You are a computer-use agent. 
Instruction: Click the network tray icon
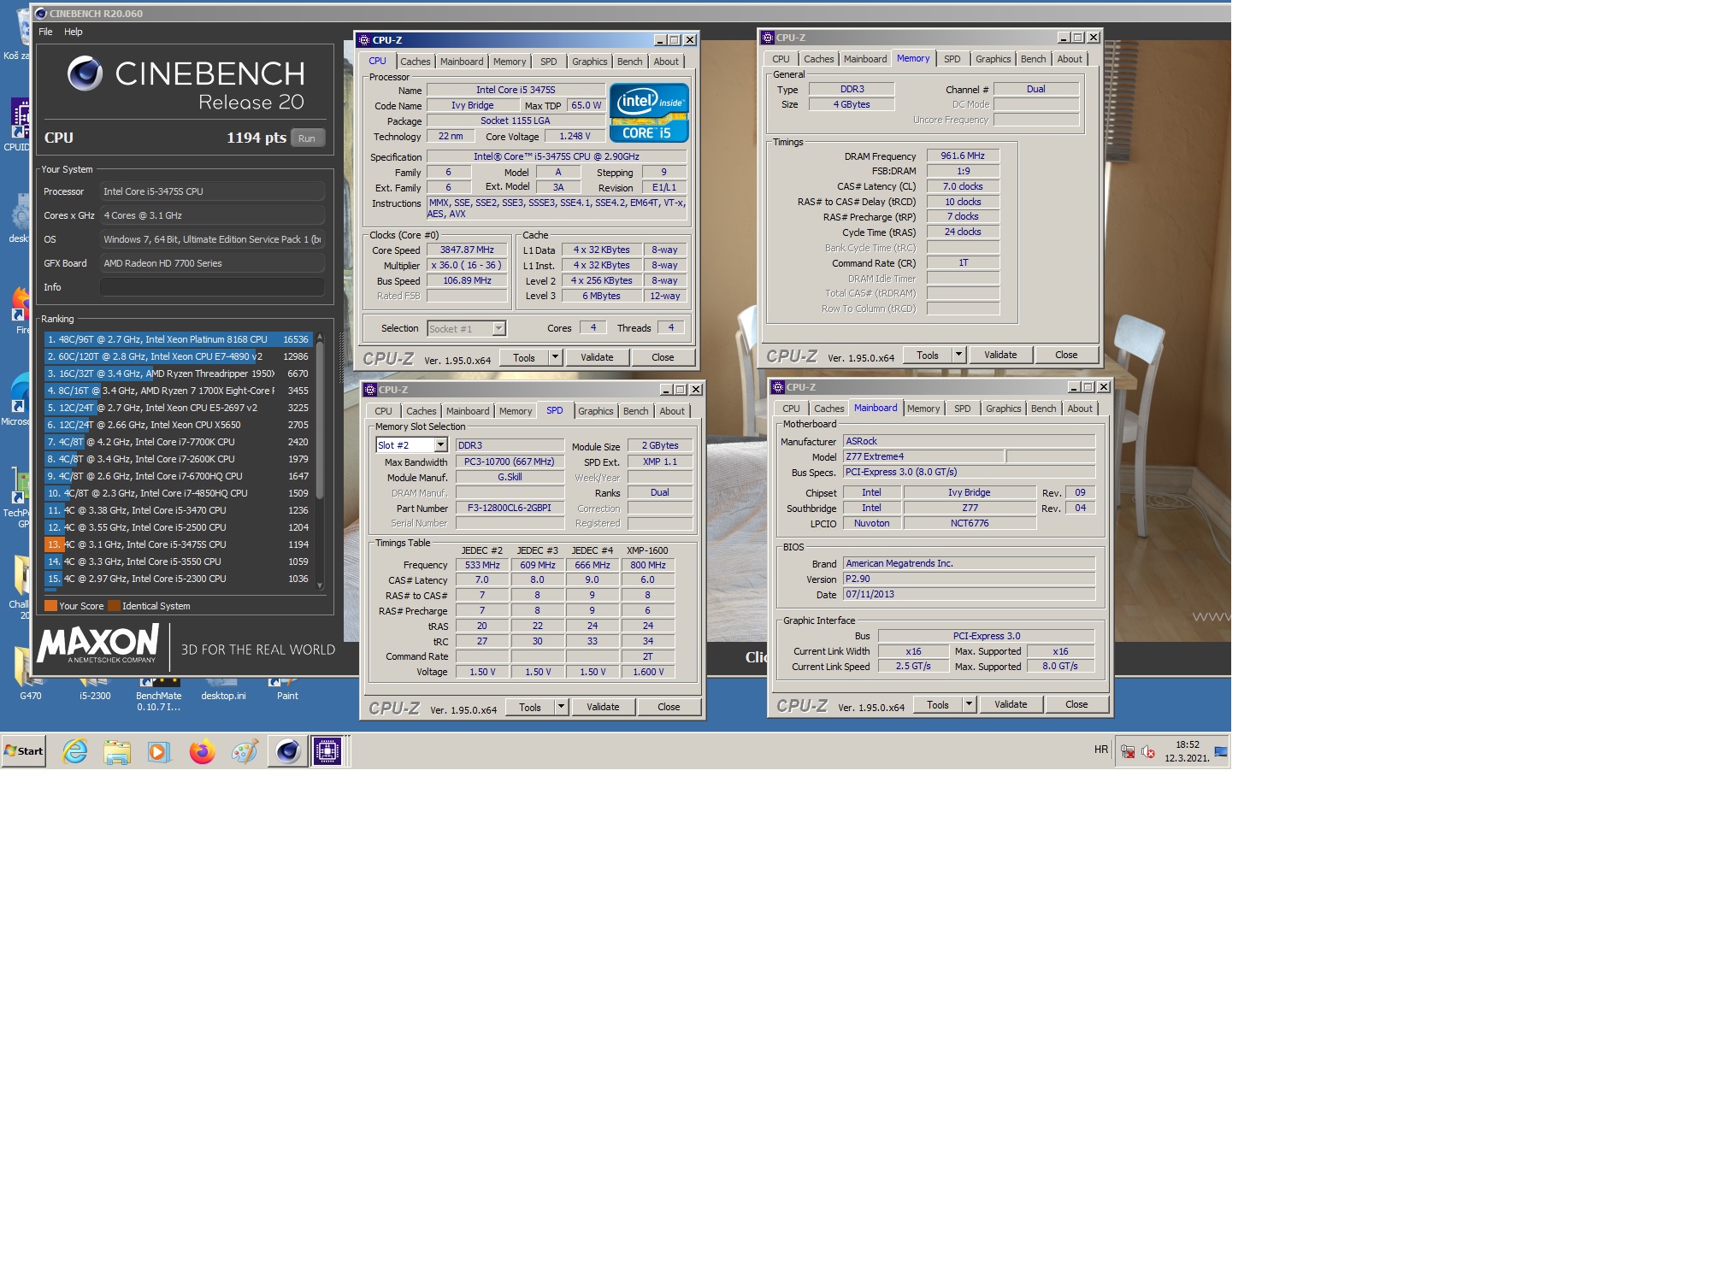pos(1128,752)
